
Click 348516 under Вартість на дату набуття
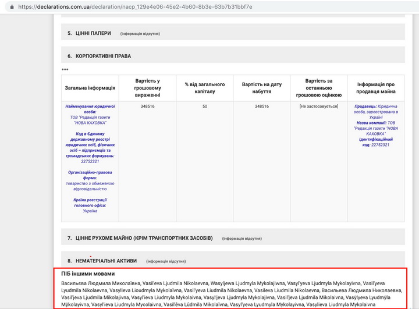click(261, 106)
